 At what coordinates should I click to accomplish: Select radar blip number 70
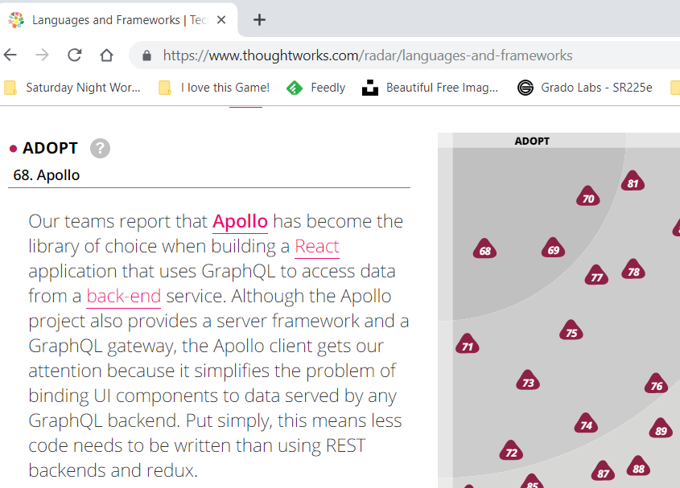(588, 199)
